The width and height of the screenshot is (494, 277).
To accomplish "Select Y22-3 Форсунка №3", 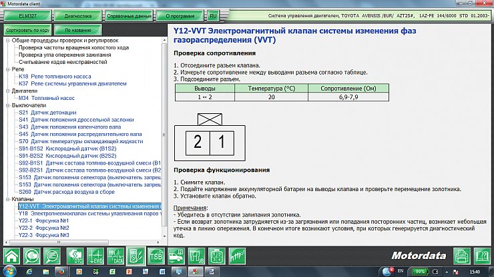I will click(x=43, y=235).
